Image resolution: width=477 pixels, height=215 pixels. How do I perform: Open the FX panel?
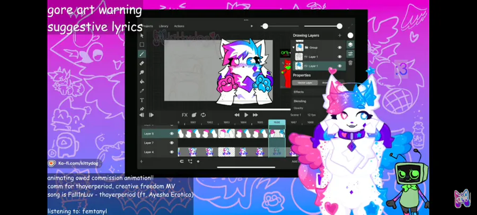(184, 115)
